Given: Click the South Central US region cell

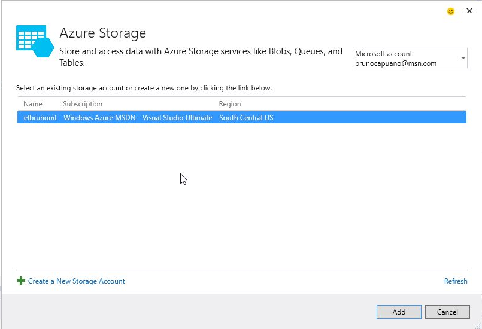Looking at the screenshot, I should (246, 118).
